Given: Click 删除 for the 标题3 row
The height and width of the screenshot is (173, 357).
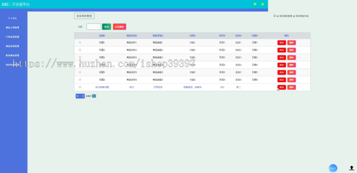Looking at the screenshot, I should tap(292, 57).
